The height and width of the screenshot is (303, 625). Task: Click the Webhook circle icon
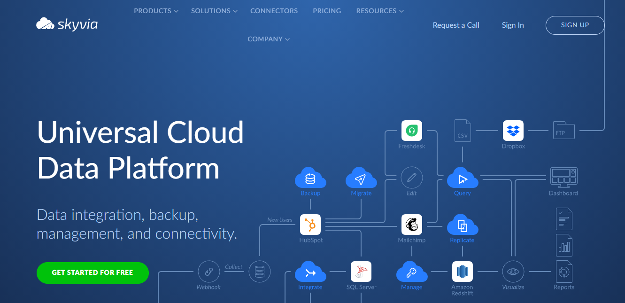point(209,272)
